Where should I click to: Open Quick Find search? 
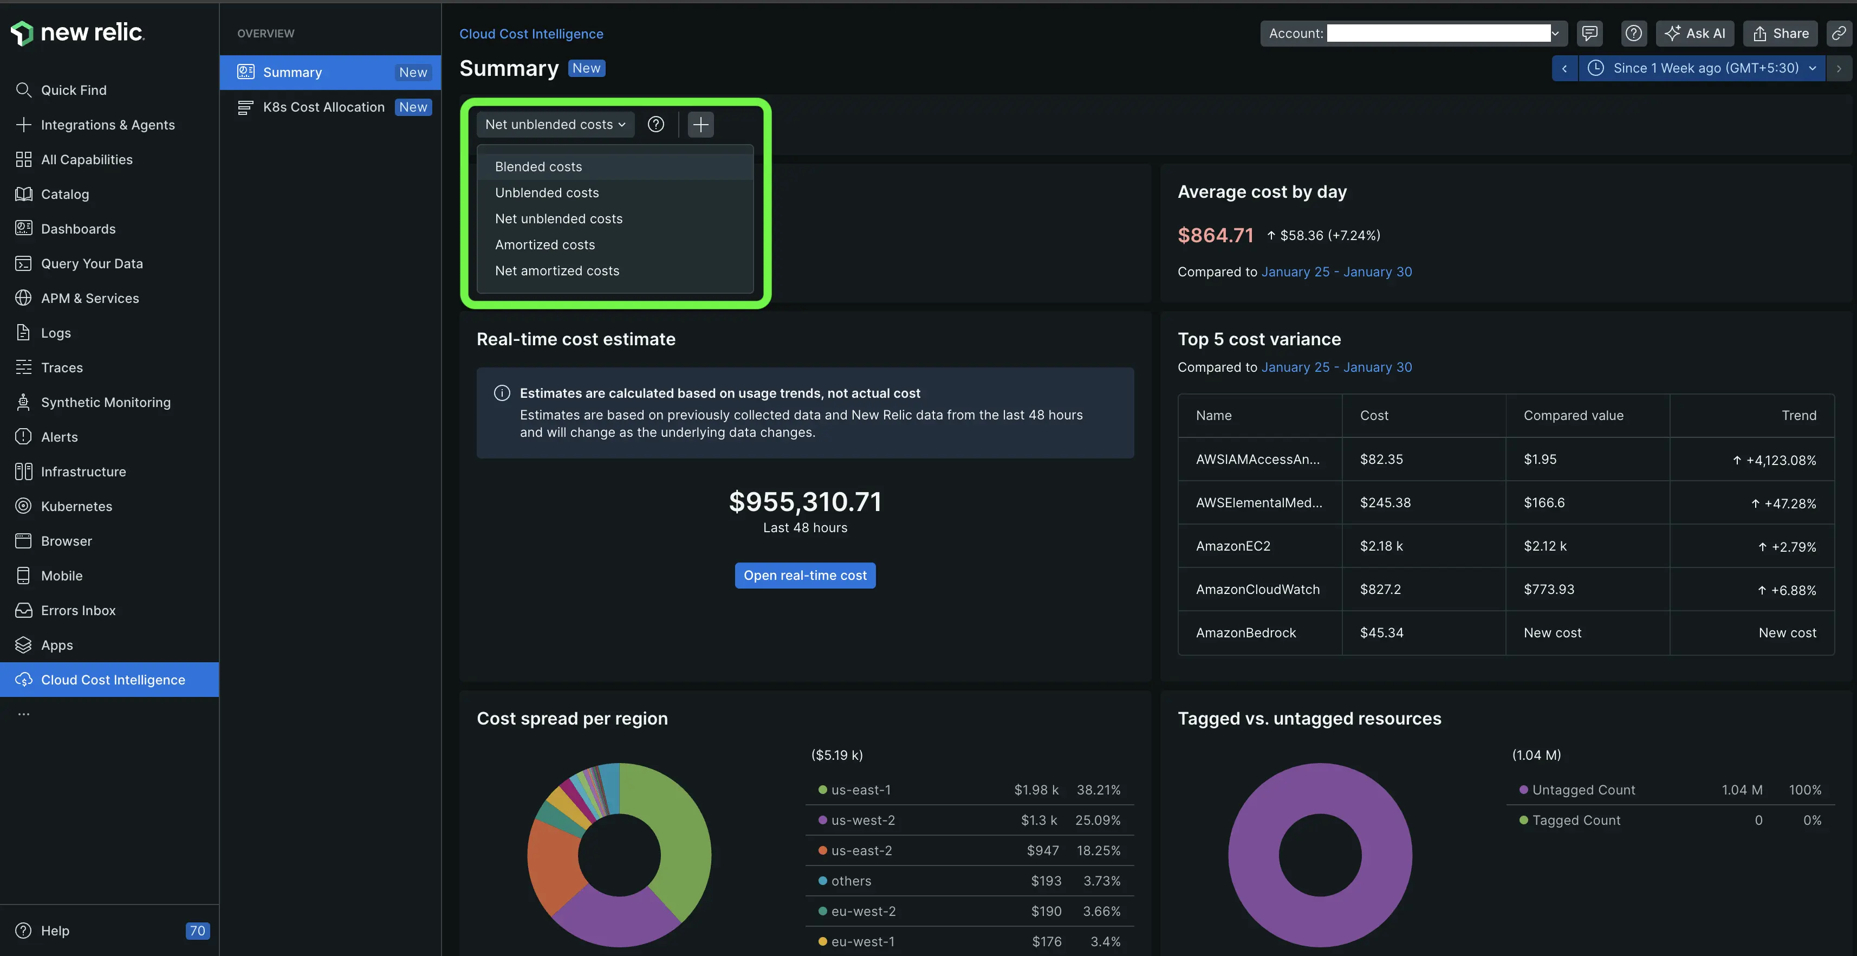[72, 89]
